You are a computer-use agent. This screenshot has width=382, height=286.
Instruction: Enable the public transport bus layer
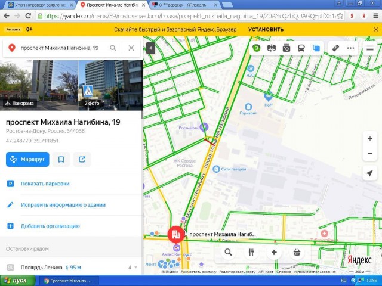[301, 48]
